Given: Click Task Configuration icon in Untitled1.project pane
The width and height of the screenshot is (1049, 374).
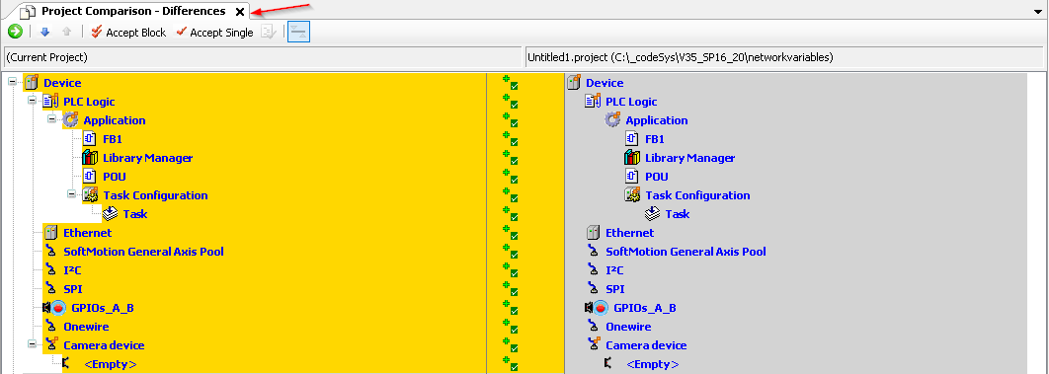Looking at the screenshot, I should [632, 195].
